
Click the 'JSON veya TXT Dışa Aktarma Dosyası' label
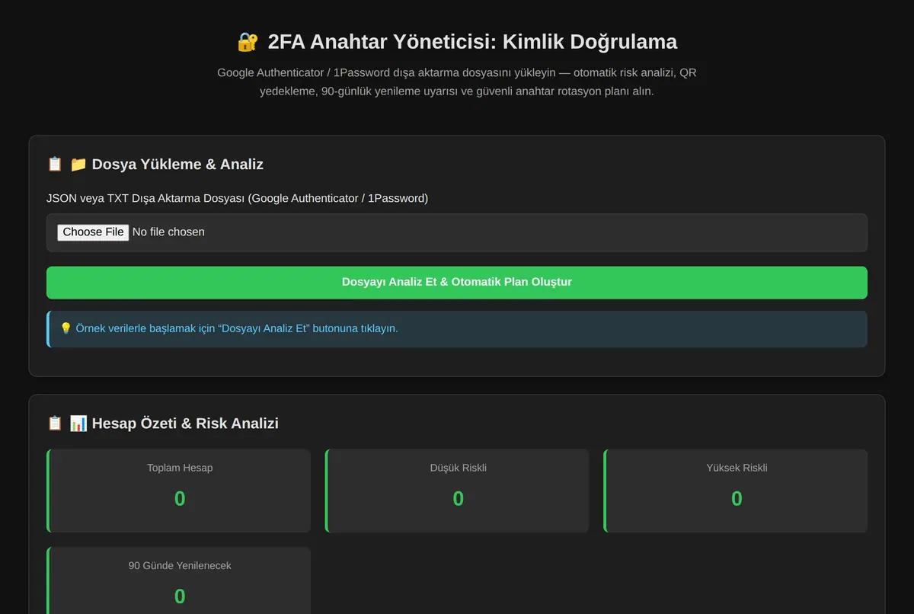[238, 198]
